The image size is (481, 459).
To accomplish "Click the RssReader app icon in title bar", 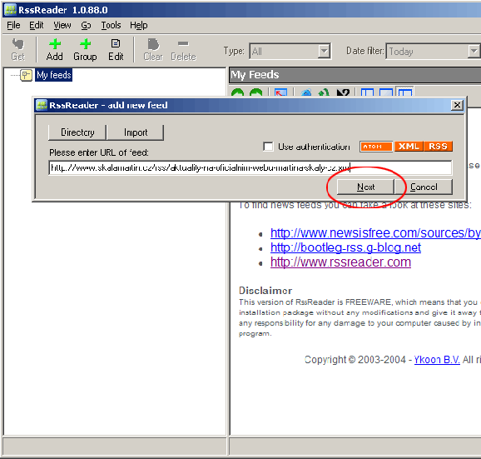I will (10, 10).
